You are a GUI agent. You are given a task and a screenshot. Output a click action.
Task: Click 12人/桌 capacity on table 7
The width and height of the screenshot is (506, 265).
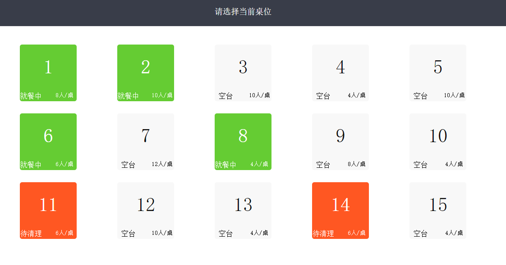point(162,164)
